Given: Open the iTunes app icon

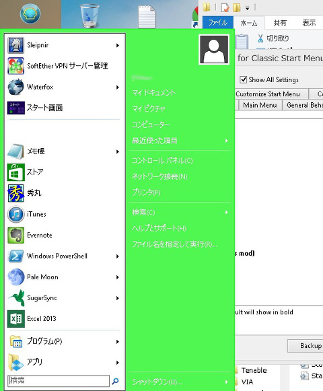Looking at the screenshot, I should tap(15, 214).
